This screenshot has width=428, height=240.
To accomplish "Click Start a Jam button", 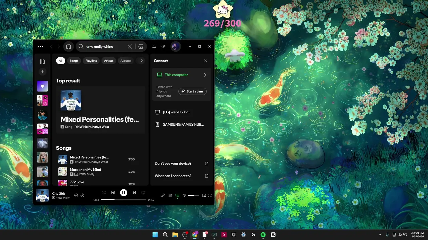I will pyautogui.click(x=192, y=91).
